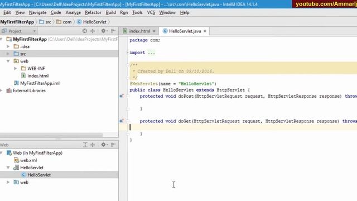357x201 pixels.
Task: Open Web panel settings gear
Action: coord(104,145)
